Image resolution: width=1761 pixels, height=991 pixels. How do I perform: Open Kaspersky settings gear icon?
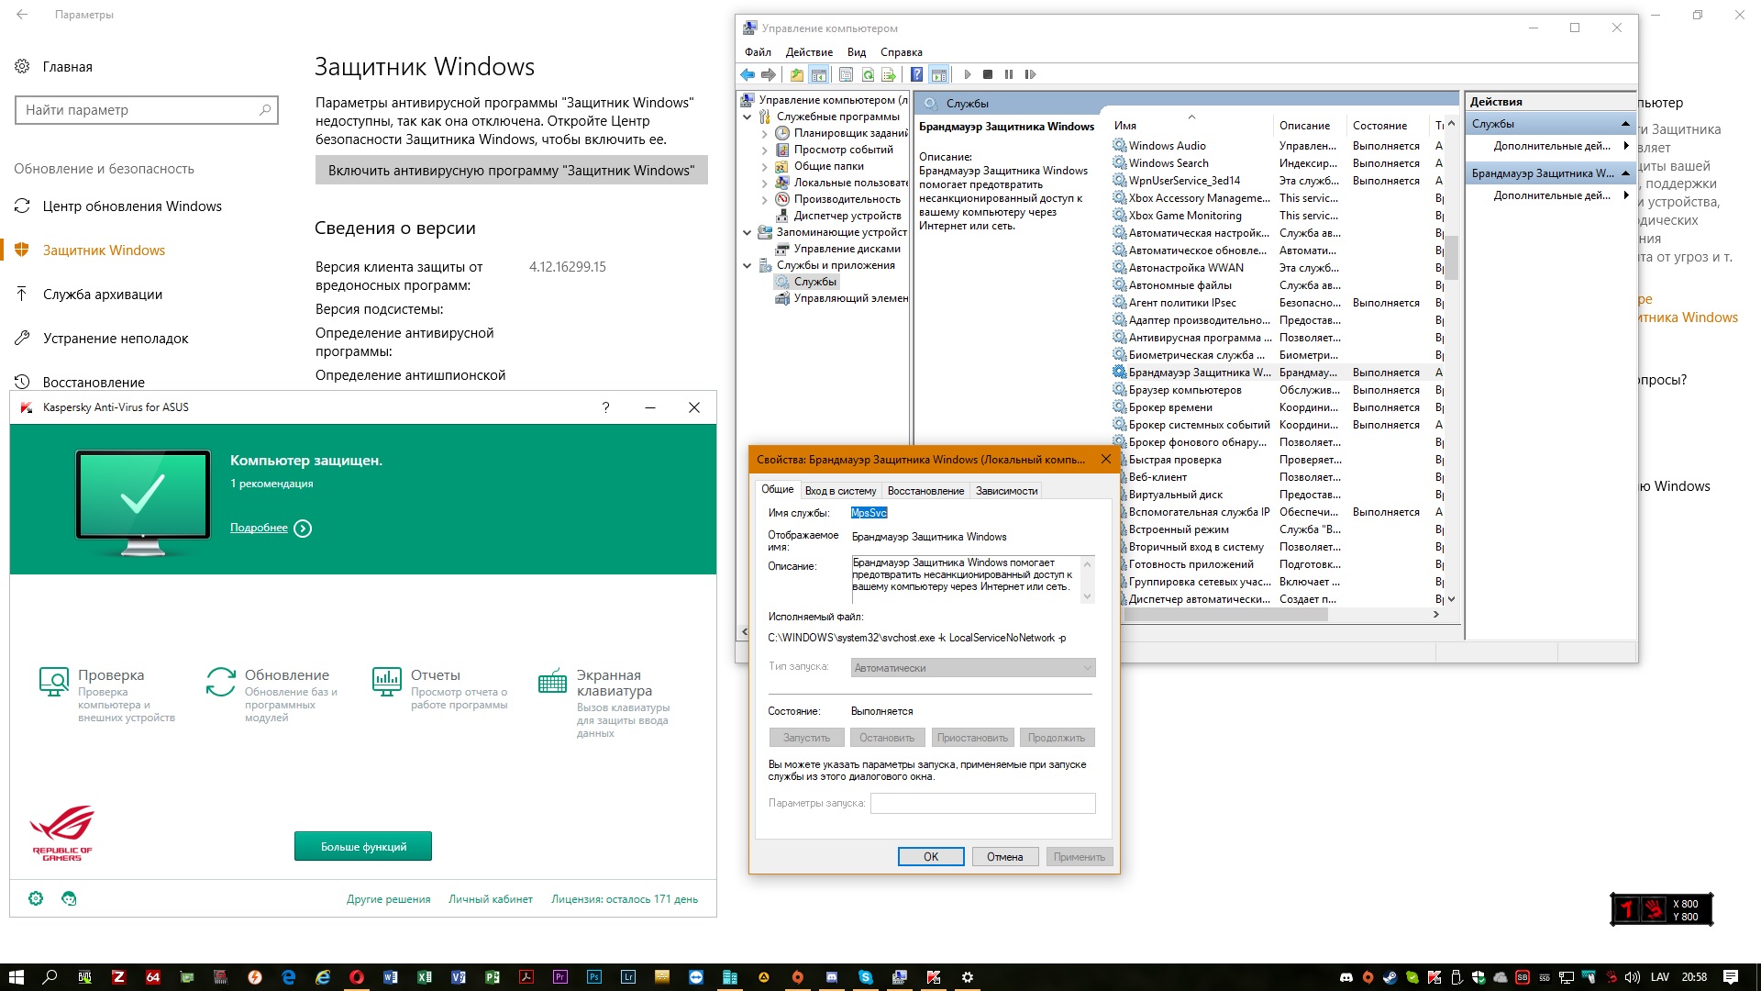[36, 898]
